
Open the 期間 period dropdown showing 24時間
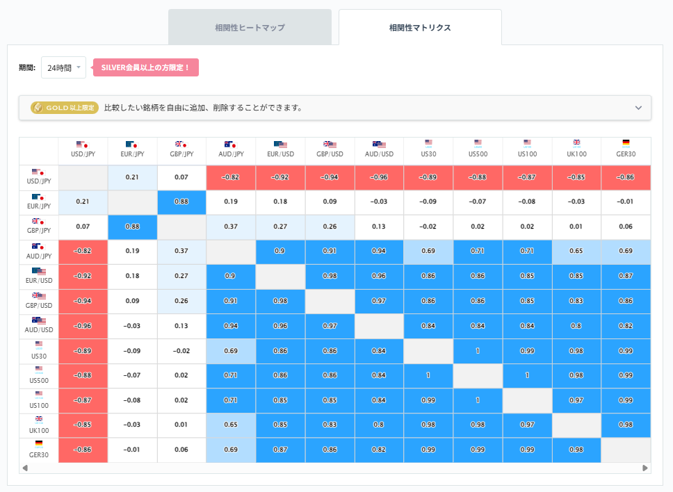point(63,67)
